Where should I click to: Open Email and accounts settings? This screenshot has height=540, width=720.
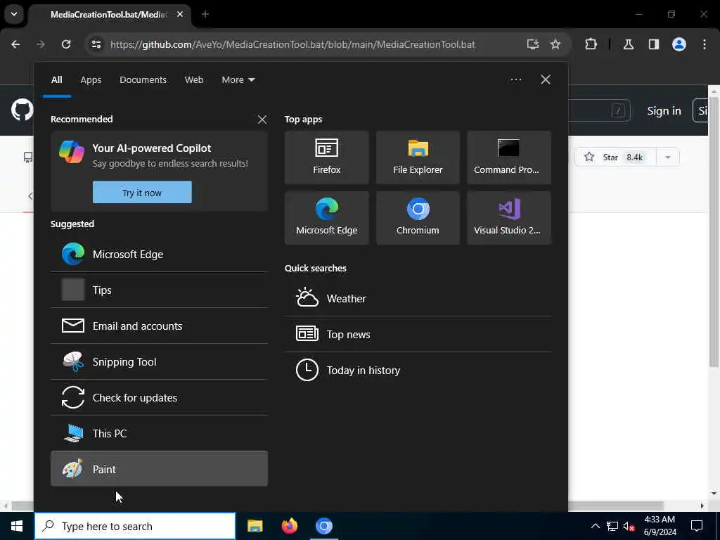coord(159,326)
